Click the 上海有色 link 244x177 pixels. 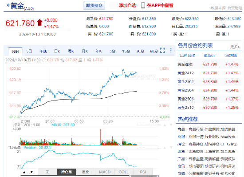[x=212, y=151]
